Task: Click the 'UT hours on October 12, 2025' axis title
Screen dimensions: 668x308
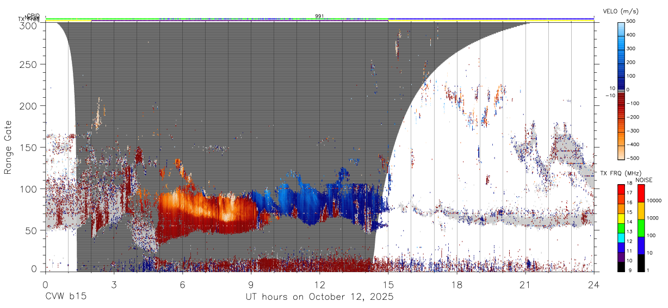Action: pos(319,298)
